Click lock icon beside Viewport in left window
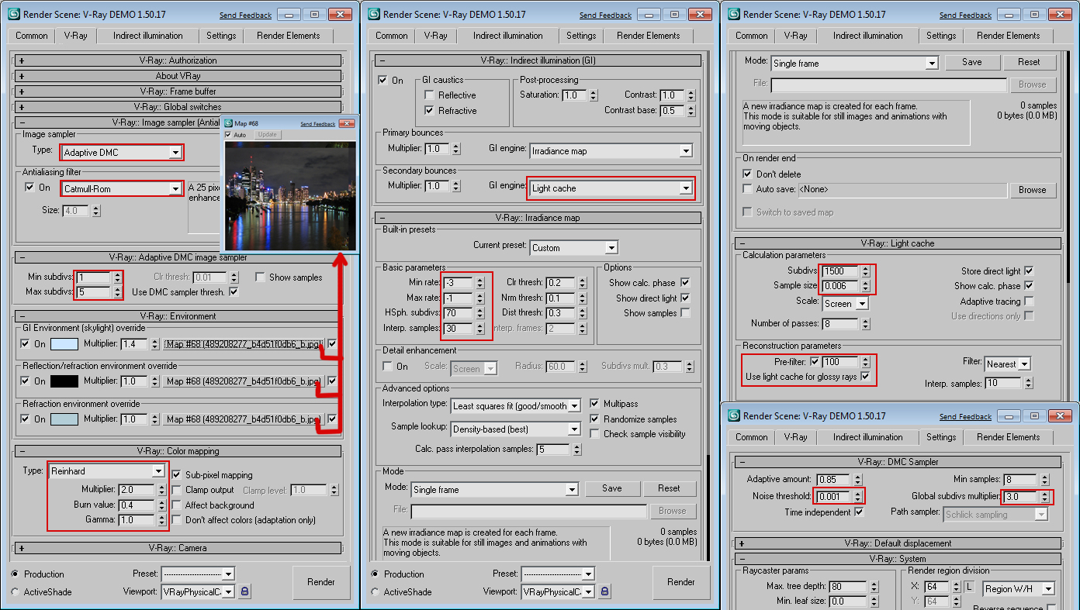Viewport: 1080px width, 610px height. (x=244, y=591)
